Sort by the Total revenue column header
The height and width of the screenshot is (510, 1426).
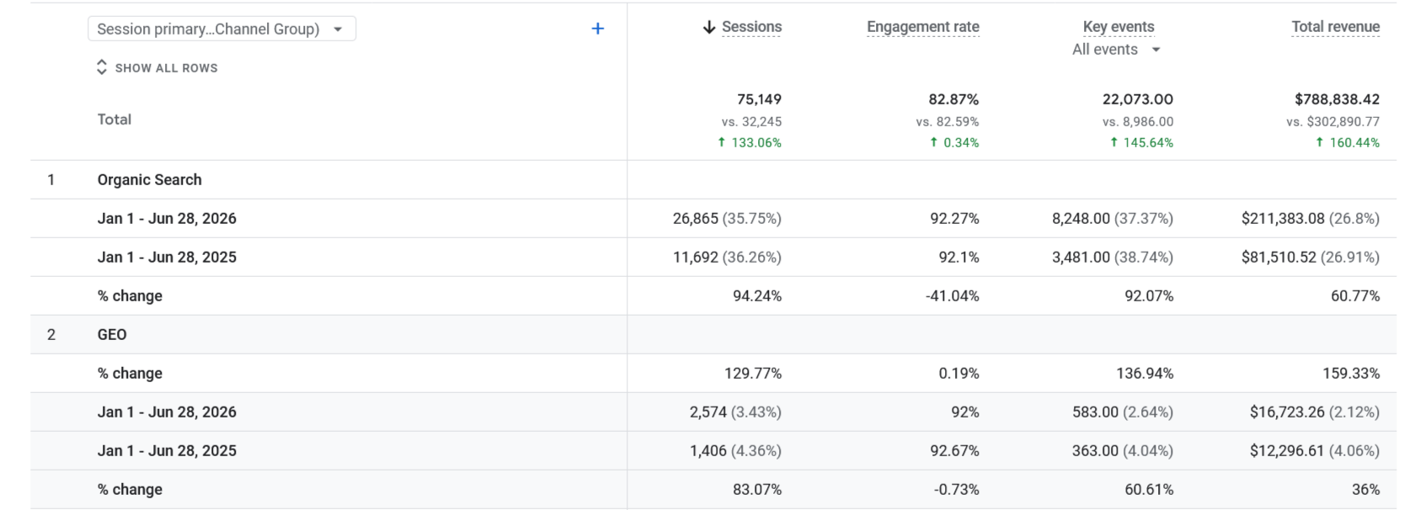pyautogui.click(x=1336, y=27)
